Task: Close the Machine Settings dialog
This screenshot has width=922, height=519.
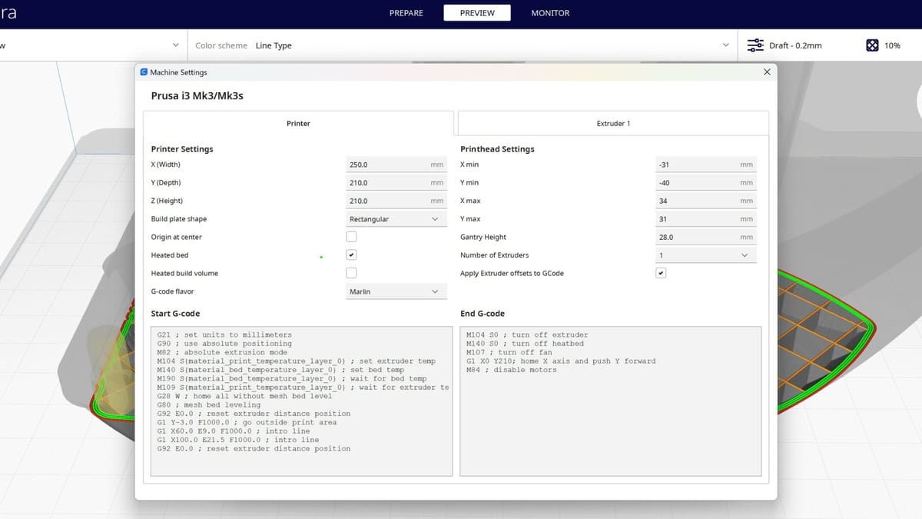Action: pos(767,72)
